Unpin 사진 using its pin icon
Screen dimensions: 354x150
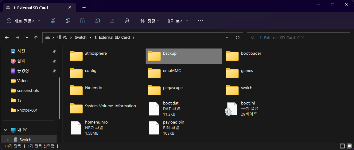click(x=54, y=51)
